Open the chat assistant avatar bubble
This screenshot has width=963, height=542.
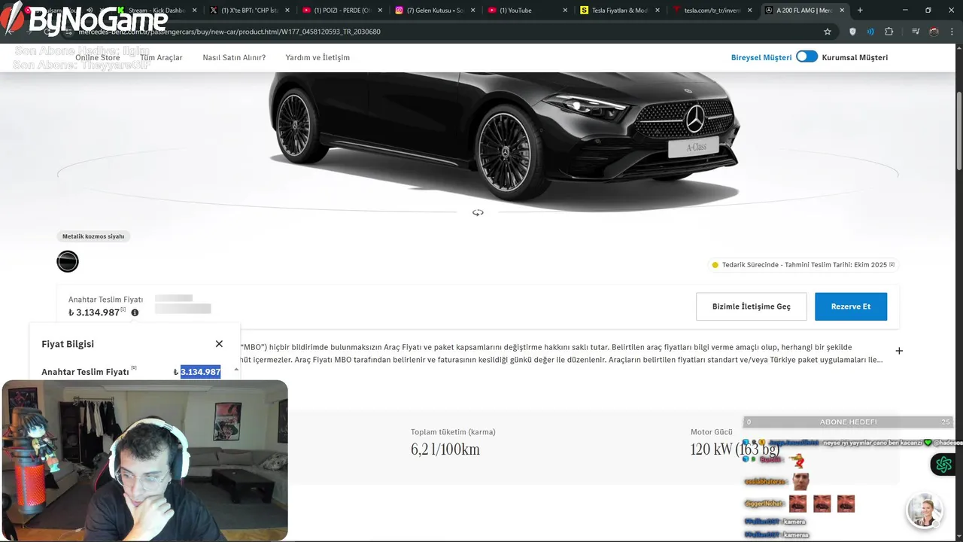tap(924, 512)
